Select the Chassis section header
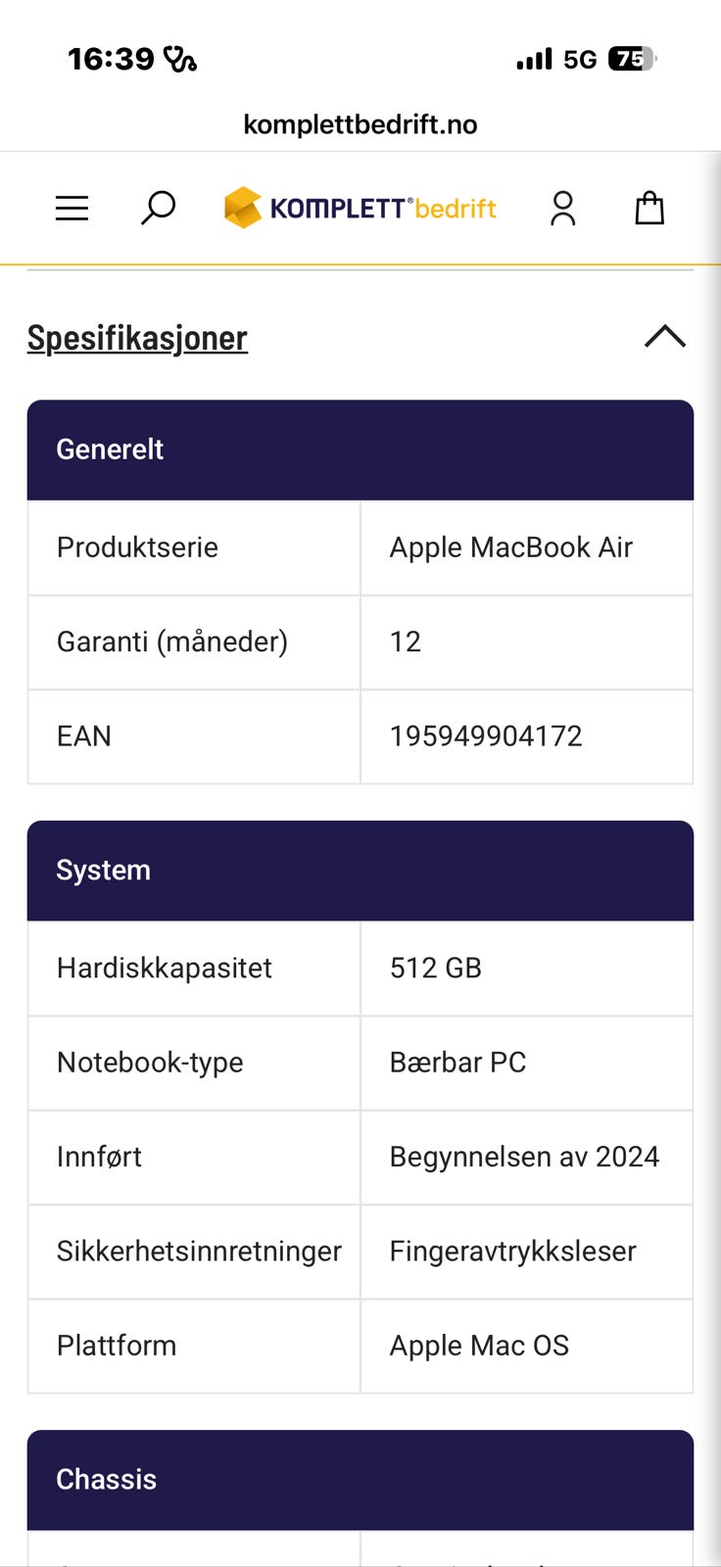 tap(360, 1479)
